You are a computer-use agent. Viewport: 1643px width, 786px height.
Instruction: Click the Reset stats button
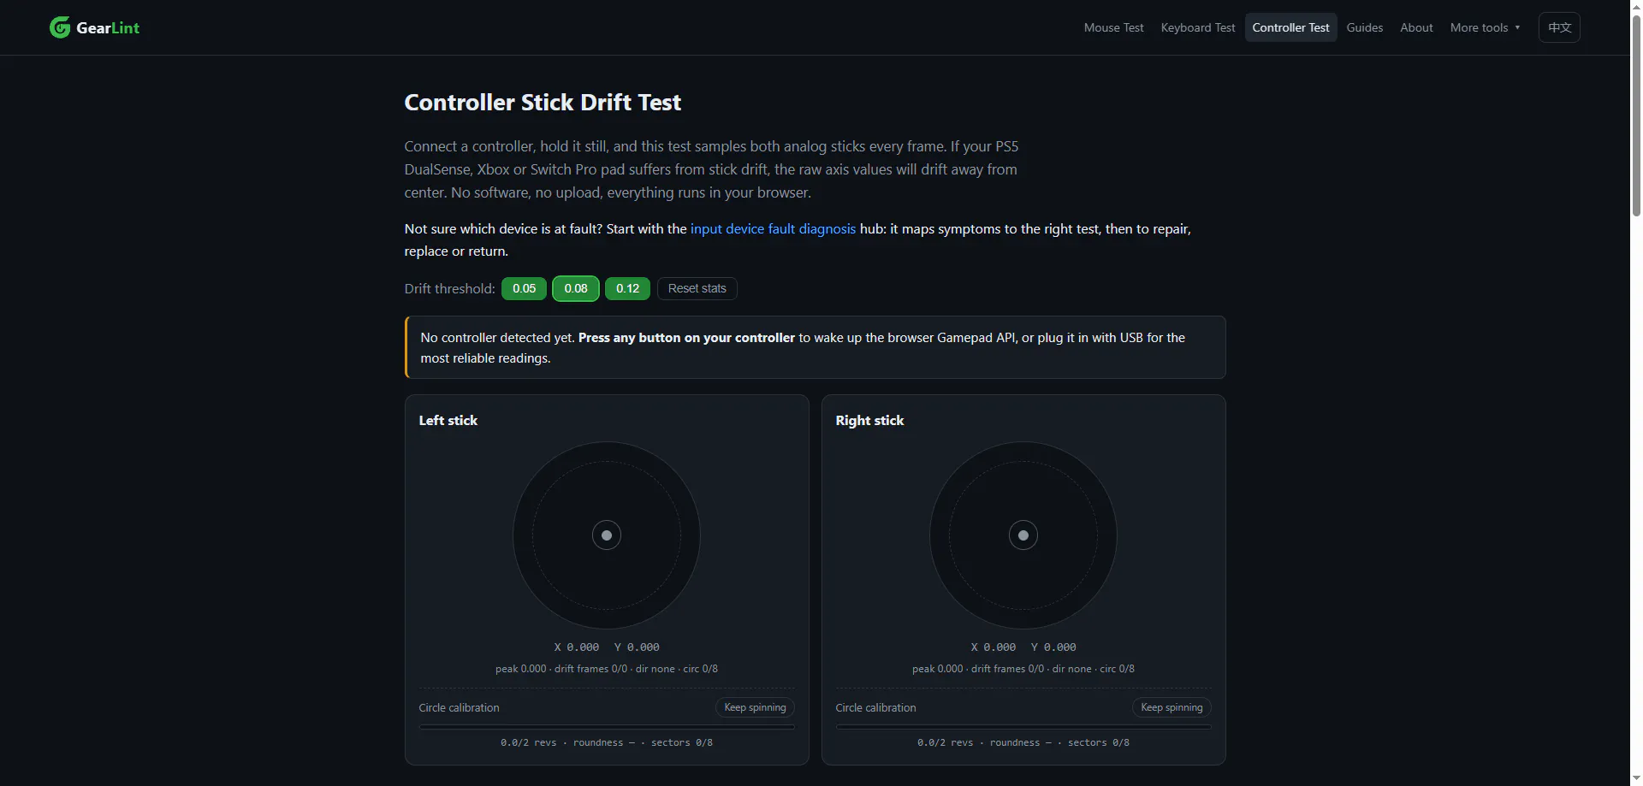[x=697, y=288]
